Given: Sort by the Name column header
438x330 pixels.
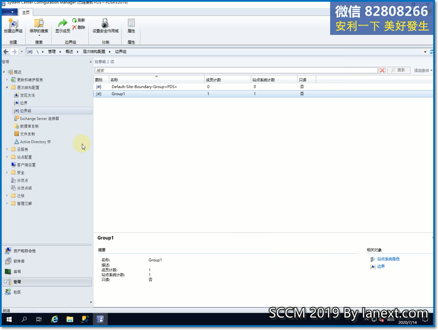Looking at the screenshot, I should 157,79.
